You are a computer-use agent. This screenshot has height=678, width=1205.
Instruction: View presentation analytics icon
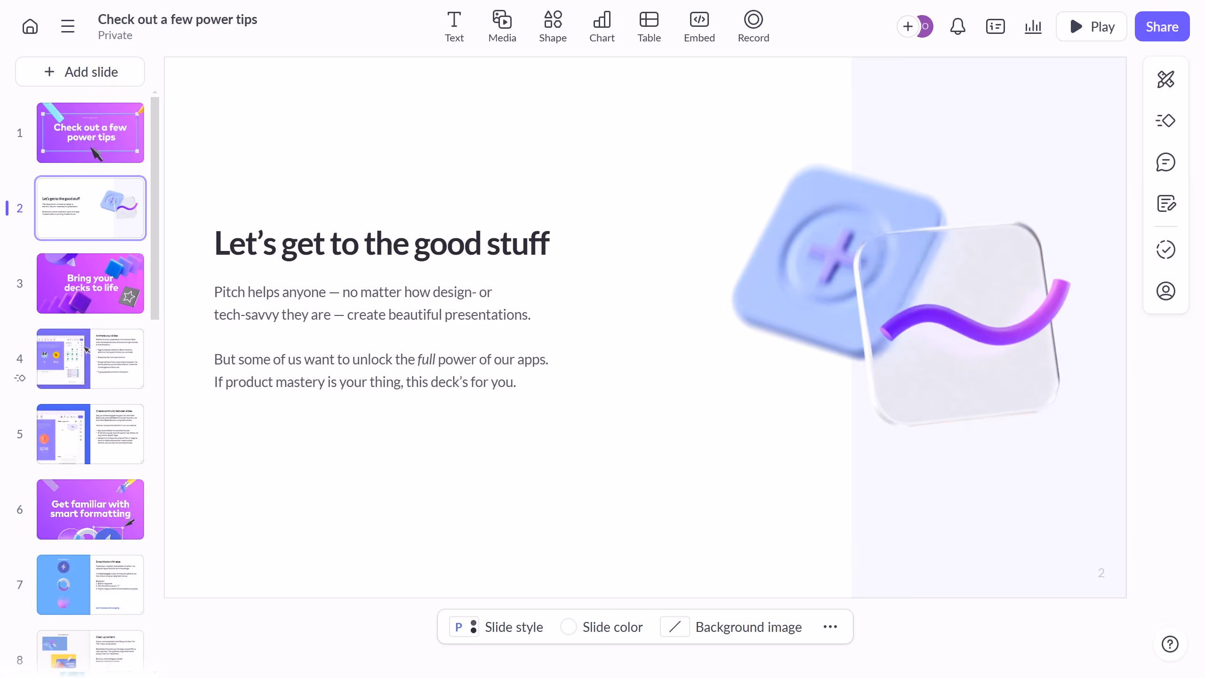[1033, 26]
